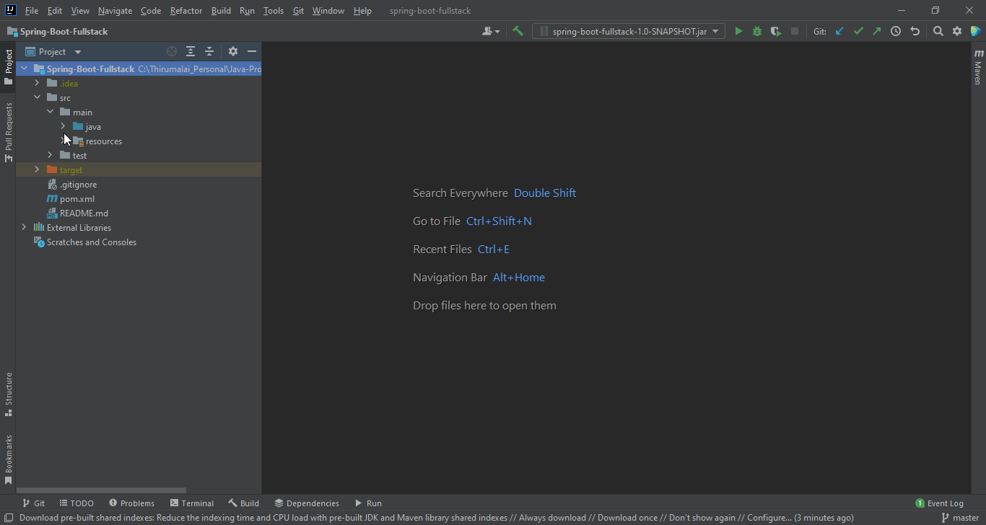986x525 pixels.
Task: Open the Refactor menu
Action: [186, 11]
